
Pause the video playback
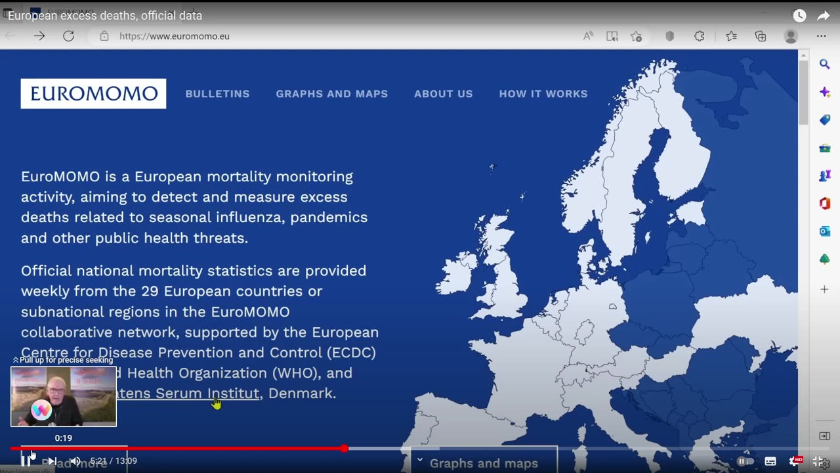point(27,461)
